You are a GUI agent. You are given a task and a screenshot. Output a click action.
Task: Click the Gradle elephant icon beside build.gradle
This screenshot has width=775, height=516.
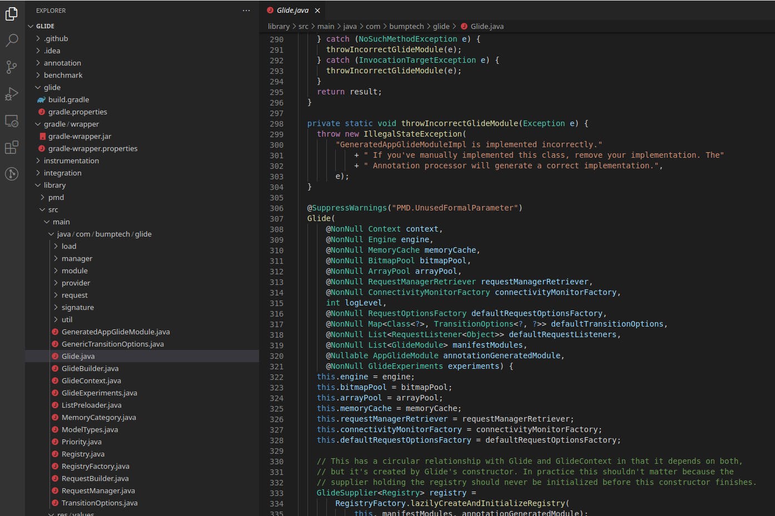pyautogui.click(x=41, y=100)
